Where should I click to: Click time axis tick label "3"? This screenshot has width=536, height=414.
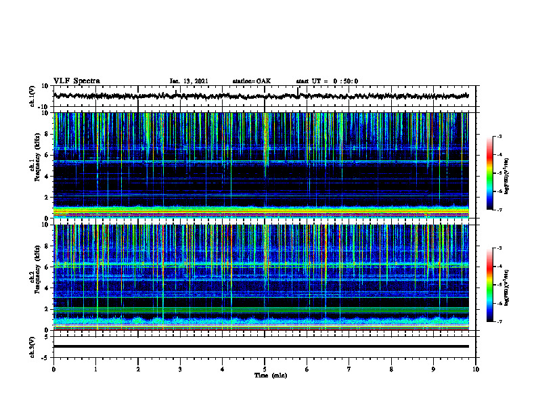tap(180, 369)
